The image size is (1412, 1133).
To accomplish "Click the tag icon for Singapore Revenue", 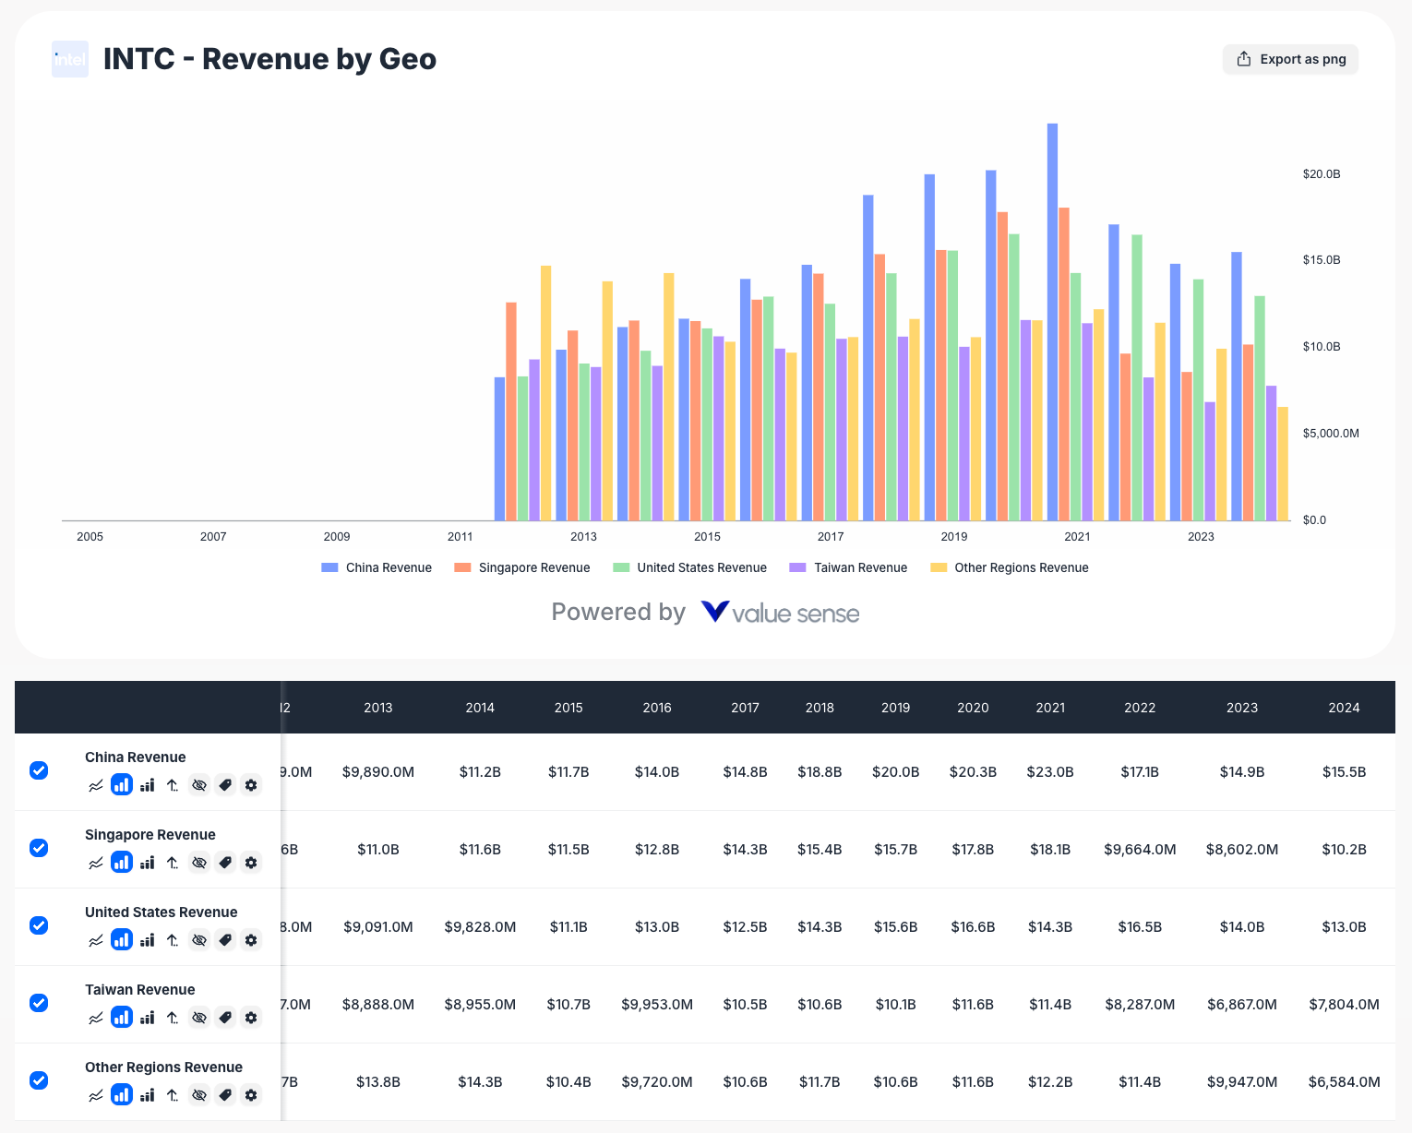I will pos(225,862).
